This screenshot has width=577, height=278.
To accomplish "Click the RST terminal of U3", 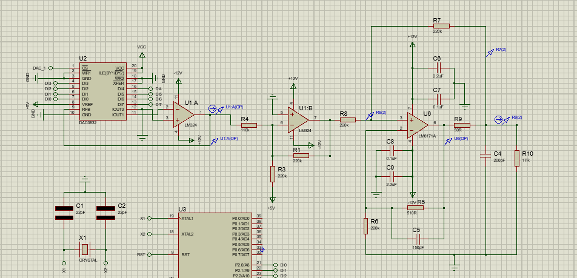I will pos(149,254).
